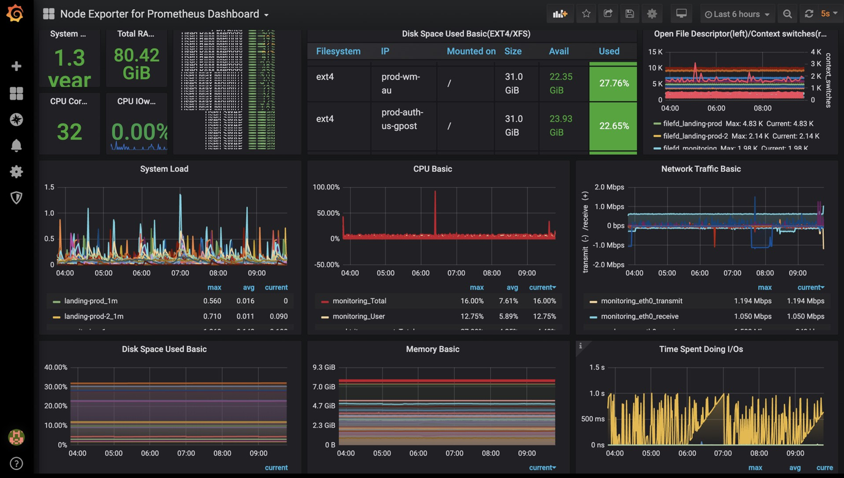Image resolution: width=844 pixels, height=478 pixels.
Task: Sort table by Size column
Action: click(x=513, y=51)
